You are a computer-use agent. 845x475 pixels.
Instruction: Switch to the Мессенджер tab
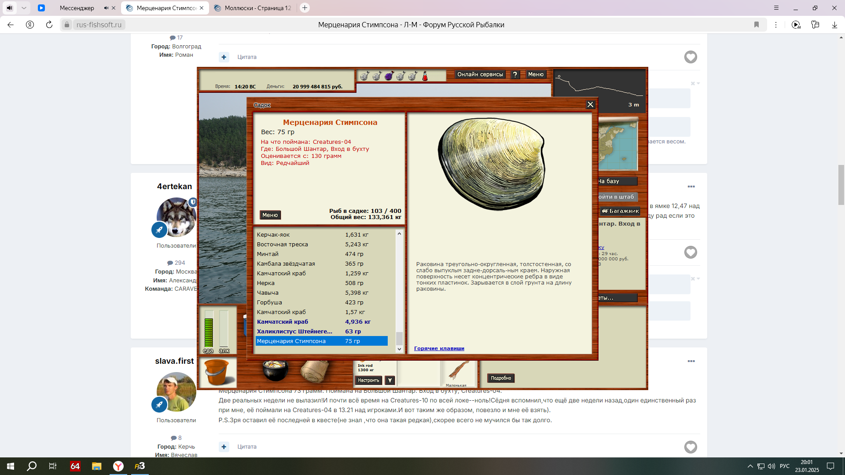77,8
